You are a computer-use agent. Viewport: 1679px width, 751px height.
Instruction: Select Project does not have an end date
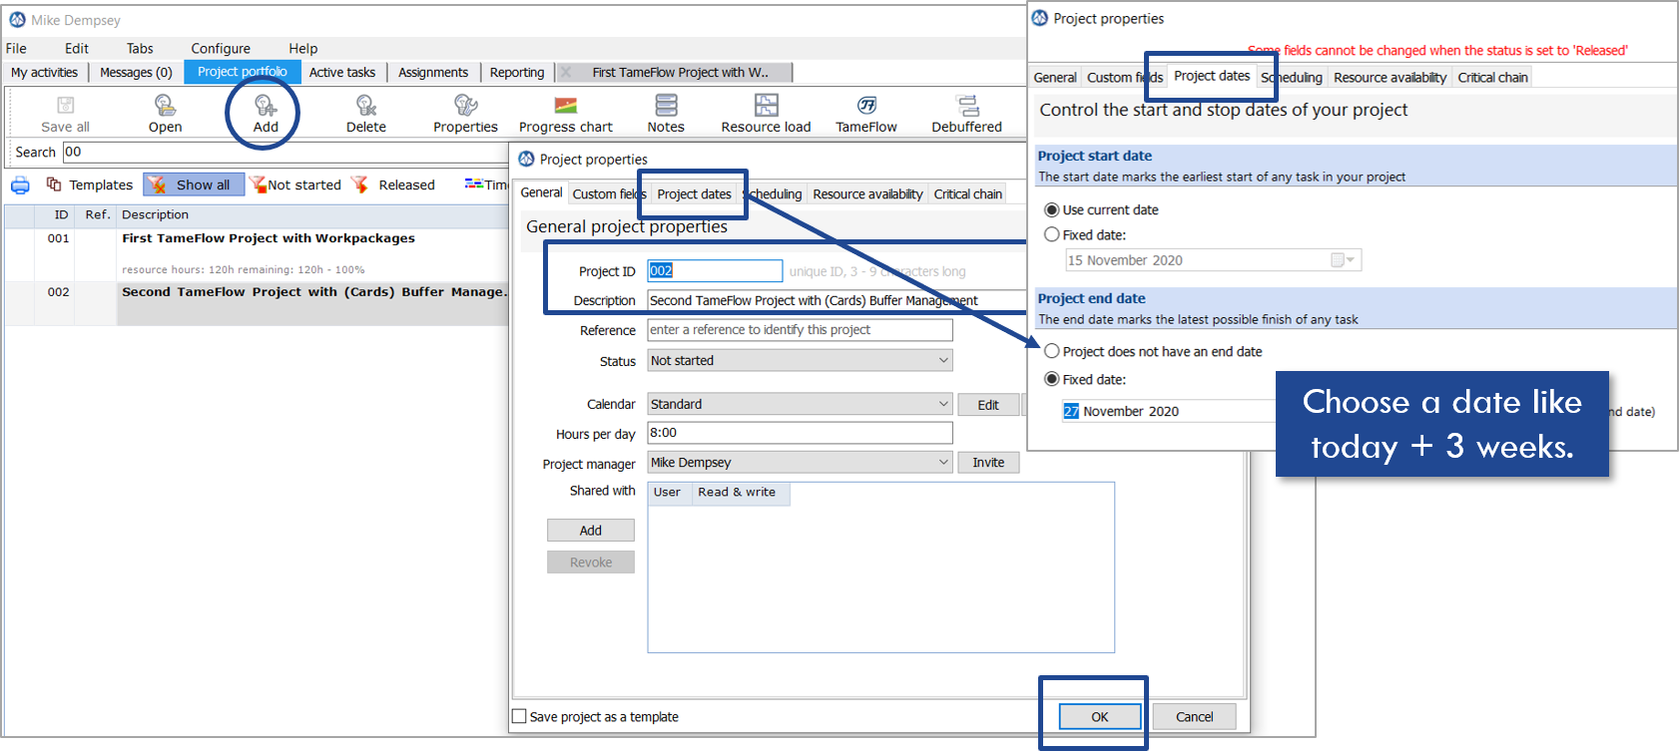point(1051,351)
